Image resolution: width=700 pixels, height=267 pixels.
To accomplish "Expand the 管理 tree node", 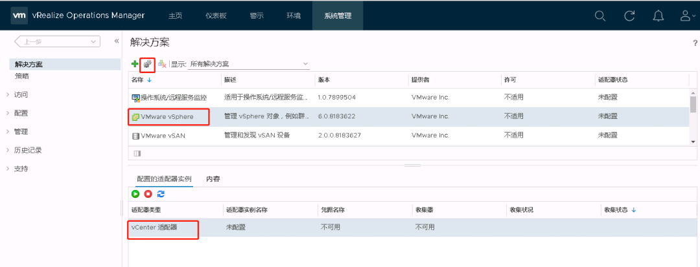I will 8,132.
